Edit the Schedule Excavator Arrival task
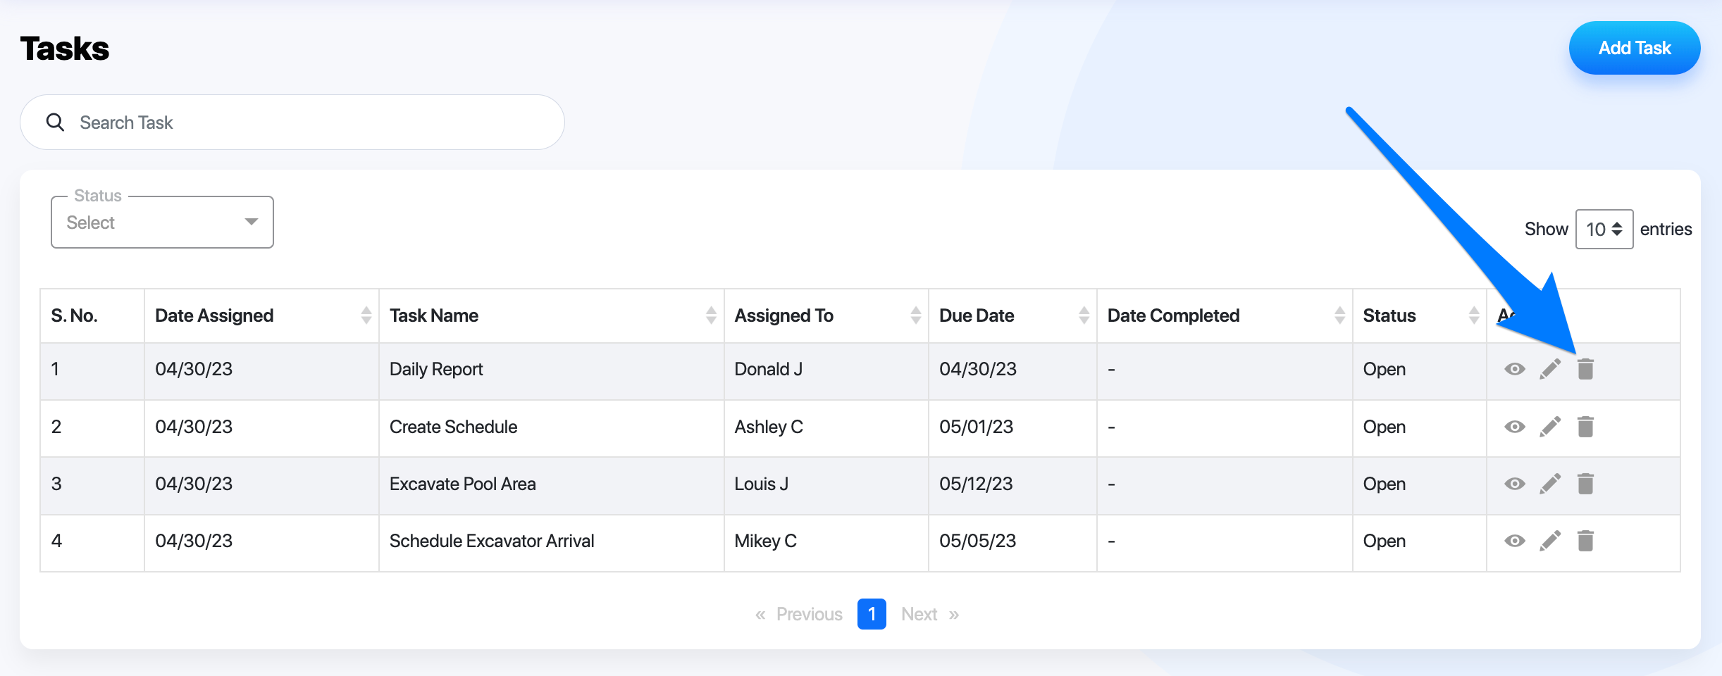 coord(1550,541)
